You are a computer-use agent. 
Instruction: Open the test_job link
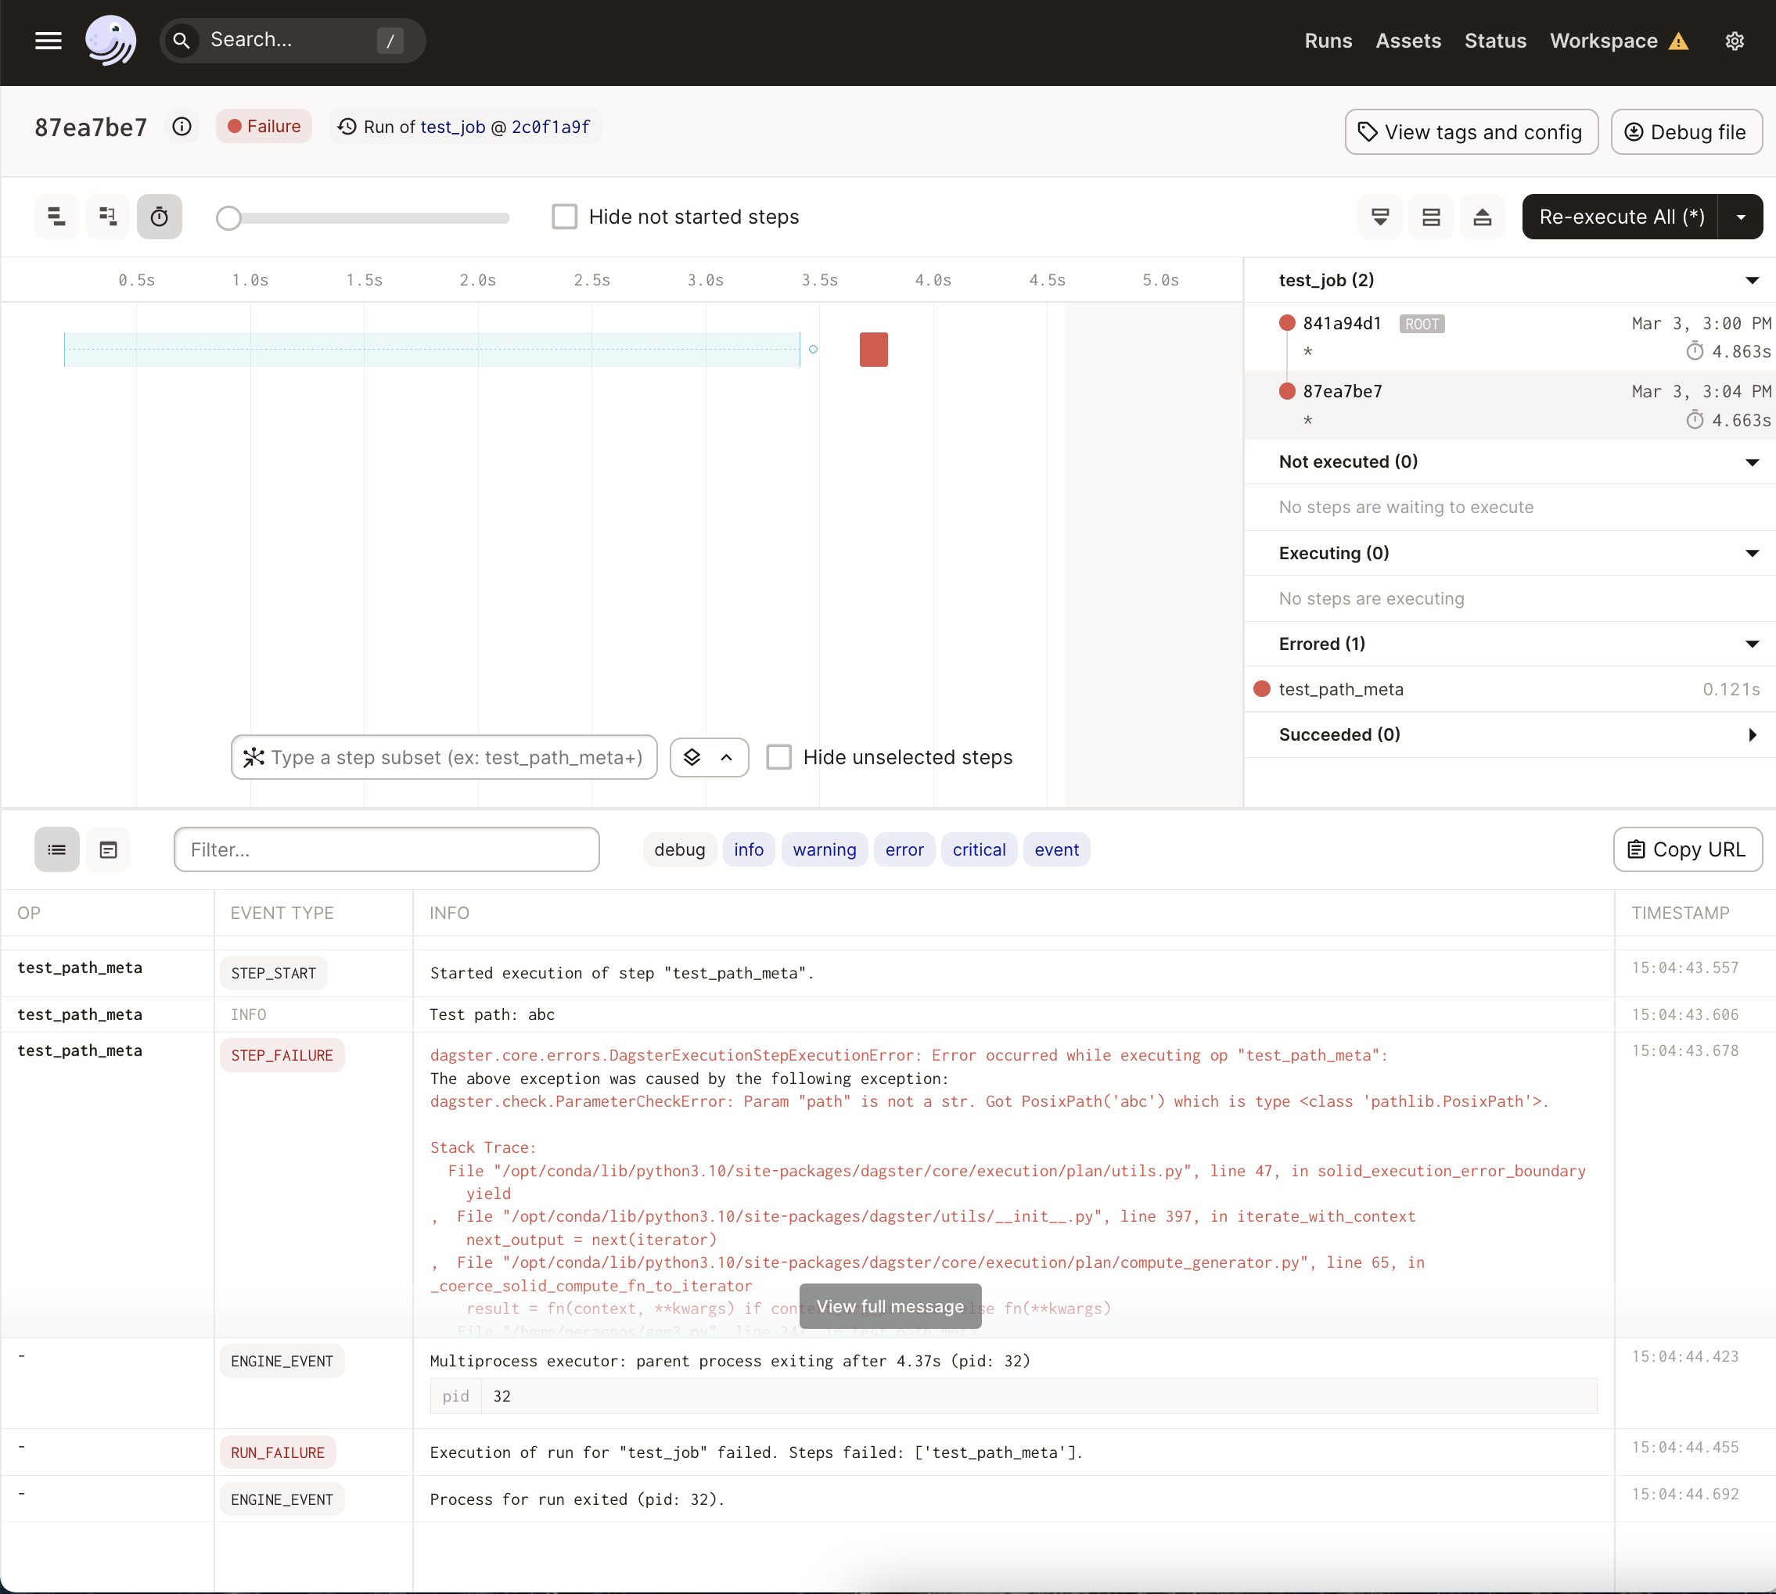coord(452,127)
